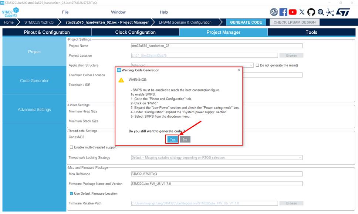Open the File menu
The image size is (358, 214).
pos(65,12)
